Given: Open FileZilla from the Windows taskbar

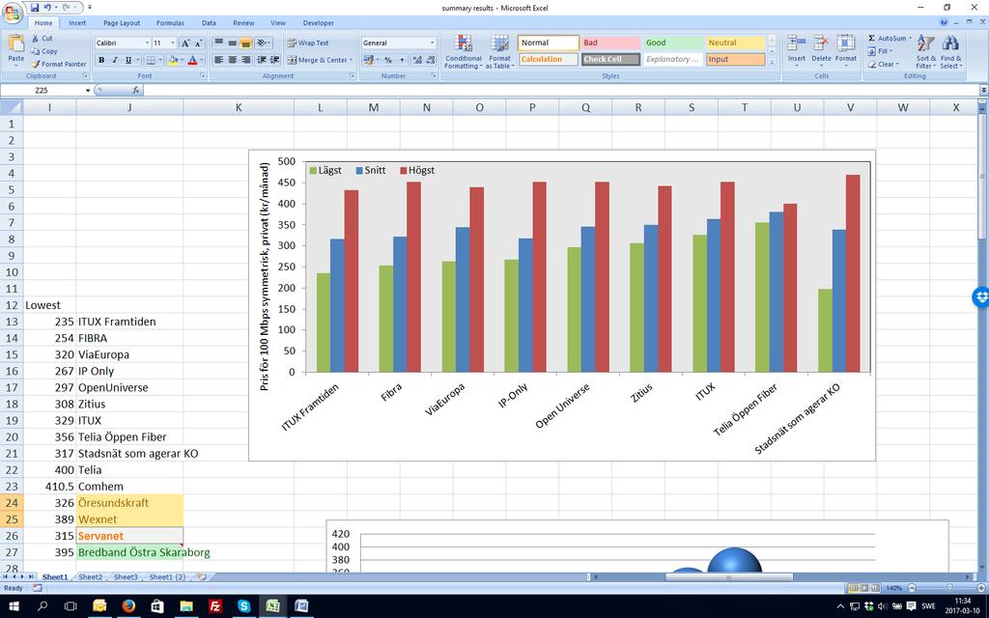Looking at the screenshot, I should [214, 606].
